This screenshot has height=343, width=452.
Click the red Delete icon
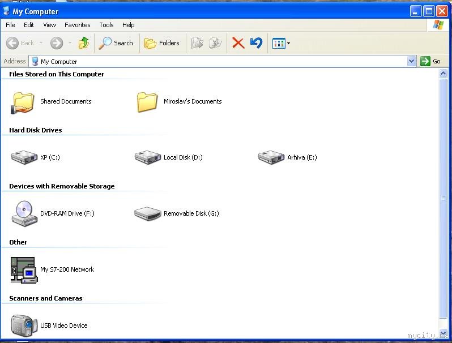tap(238, 43)
